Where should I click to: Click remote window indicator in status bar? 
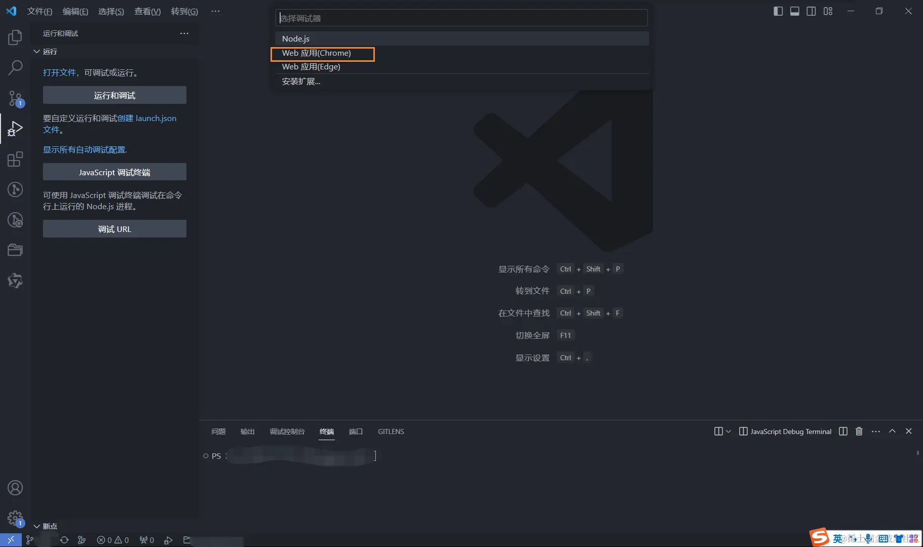pyautogui.click(x=11, y=540)
